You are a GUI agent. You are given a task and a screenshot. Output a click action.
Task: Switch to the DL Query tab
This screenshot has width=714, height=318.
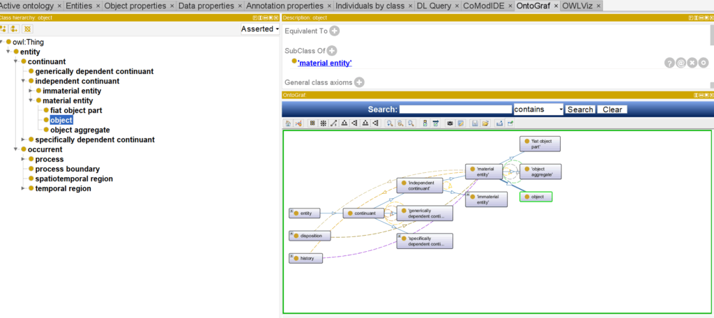coord(437,6)
